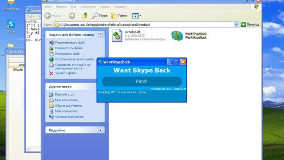Open the Вид menu
284x160 pixels.
[73, 7]
